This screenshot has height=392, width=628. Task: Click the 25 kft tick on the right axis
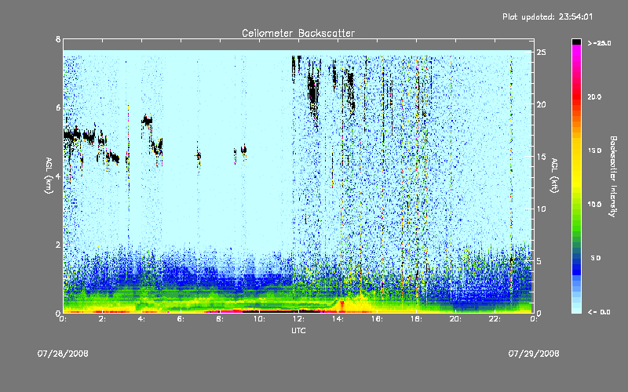(x=542, y=52)
